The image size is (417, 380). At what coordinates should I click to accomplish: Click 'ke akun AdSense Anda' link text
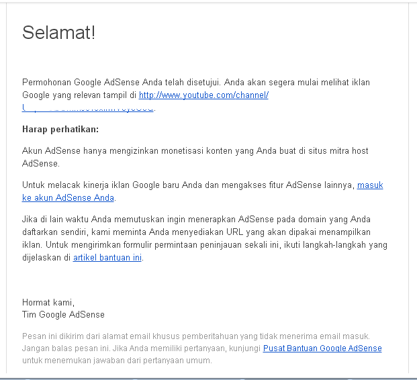click(x=68, y=197)
